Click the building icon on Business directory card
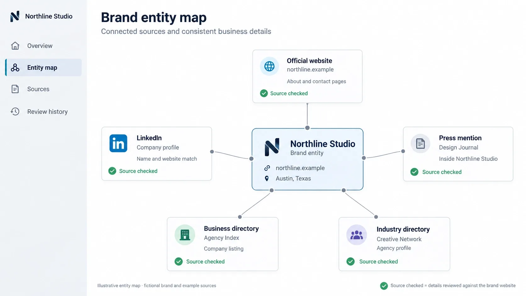Screen dimensions: 526x296 [185, 235]
